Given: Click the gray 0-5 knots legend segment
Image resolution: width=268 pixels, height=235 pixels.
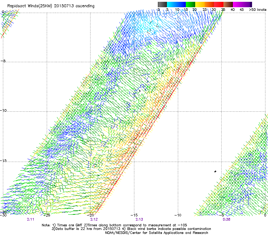Looking at the screenshot, I should [x=162, y=4].
